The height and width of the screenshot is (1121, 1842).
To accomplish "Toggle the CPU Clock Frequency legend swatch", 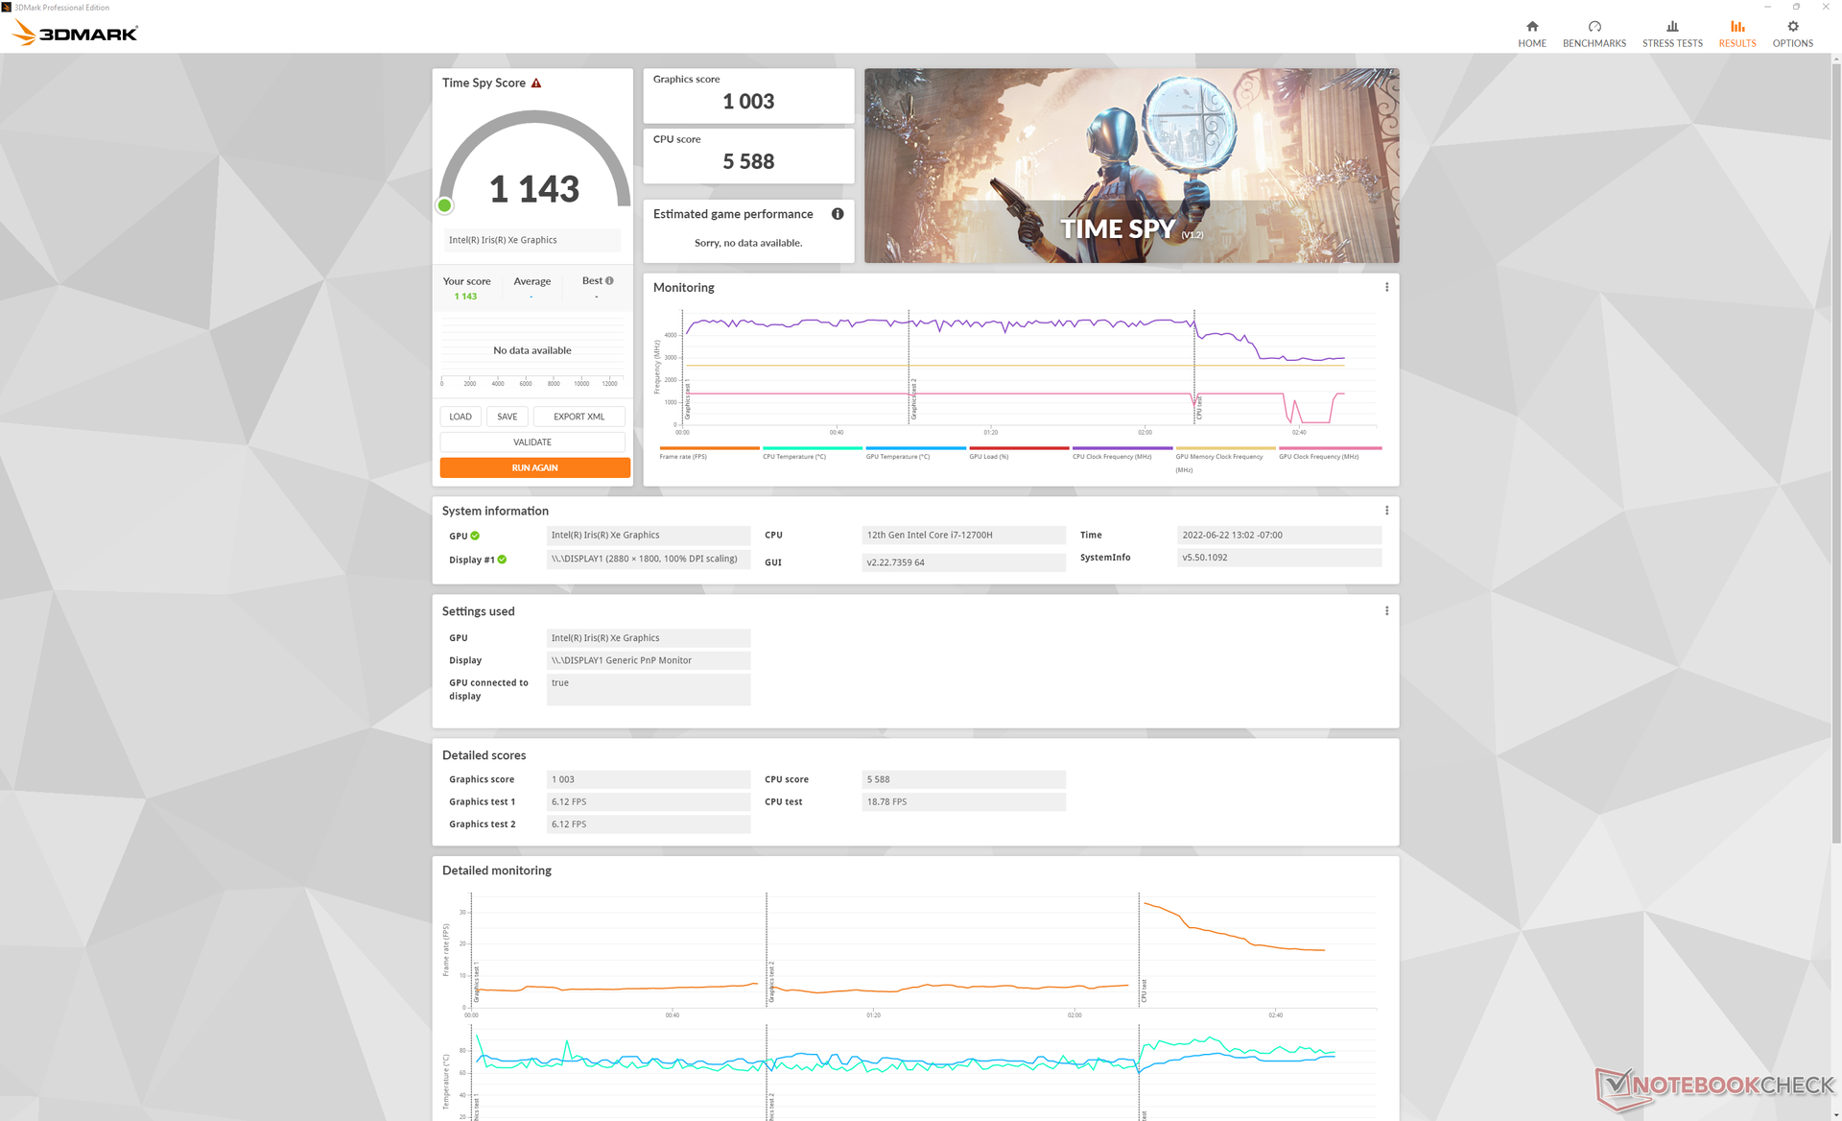I will tap(1122, 448).
